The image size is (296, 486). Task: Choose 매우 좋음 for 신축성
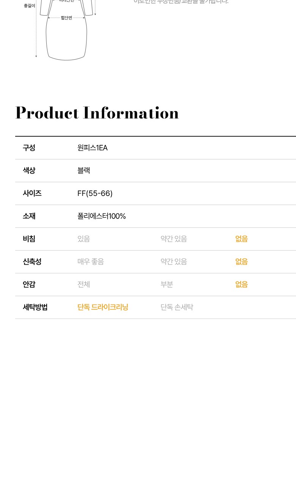[90, 262]
